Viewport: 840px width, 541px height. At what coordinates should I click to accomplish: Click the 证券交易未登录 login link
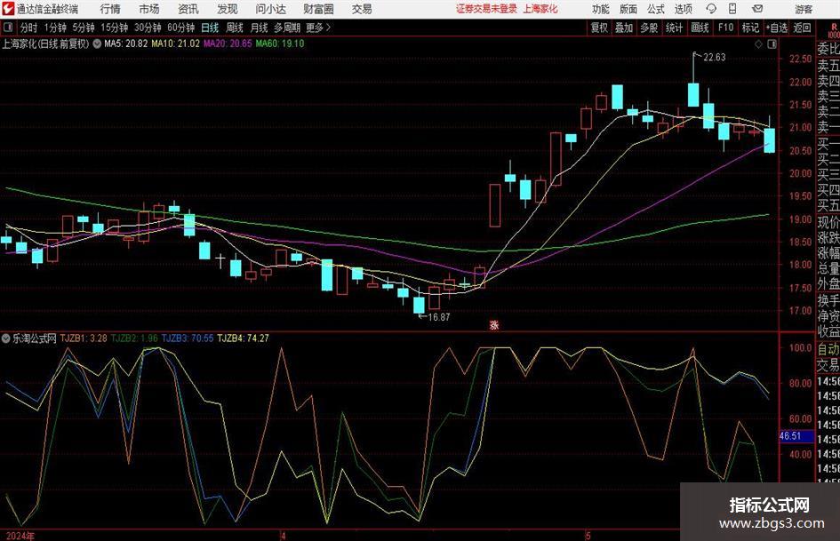point(487,9)
